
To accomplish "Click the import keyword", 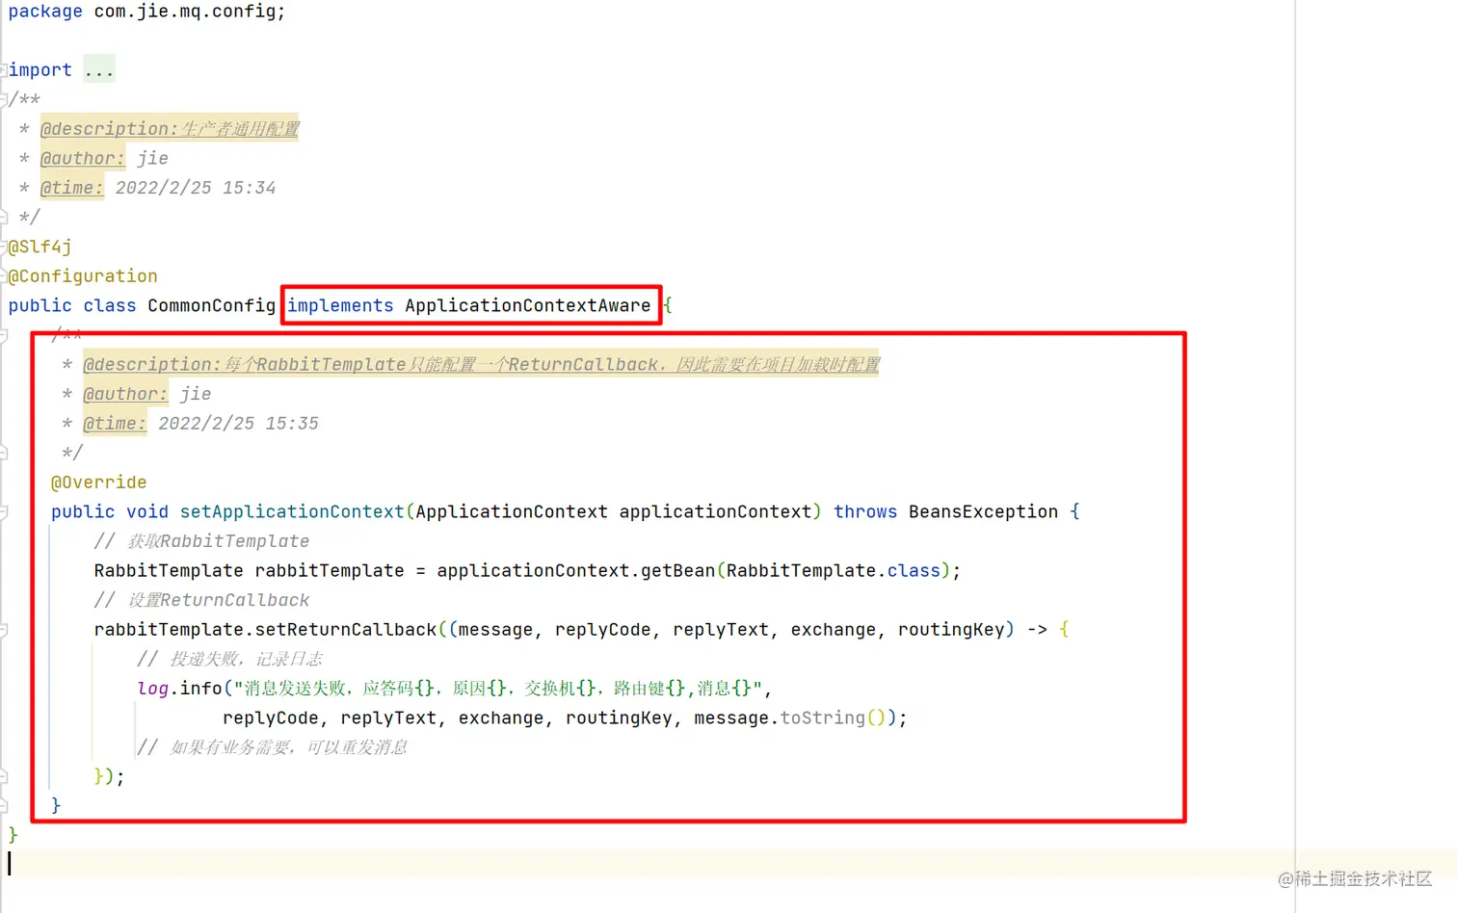I will point(40,69).
